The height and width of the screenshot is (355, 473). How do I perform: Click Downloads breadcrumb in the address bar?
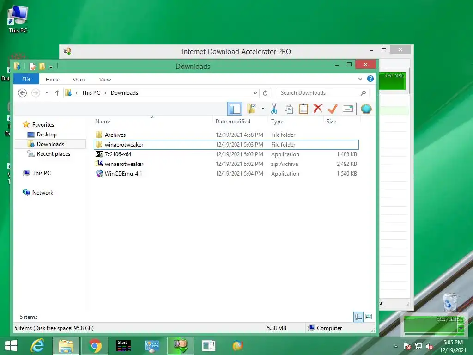[x=124, y=92]
